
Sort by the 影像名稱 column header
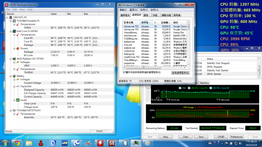tap(131, 22)
